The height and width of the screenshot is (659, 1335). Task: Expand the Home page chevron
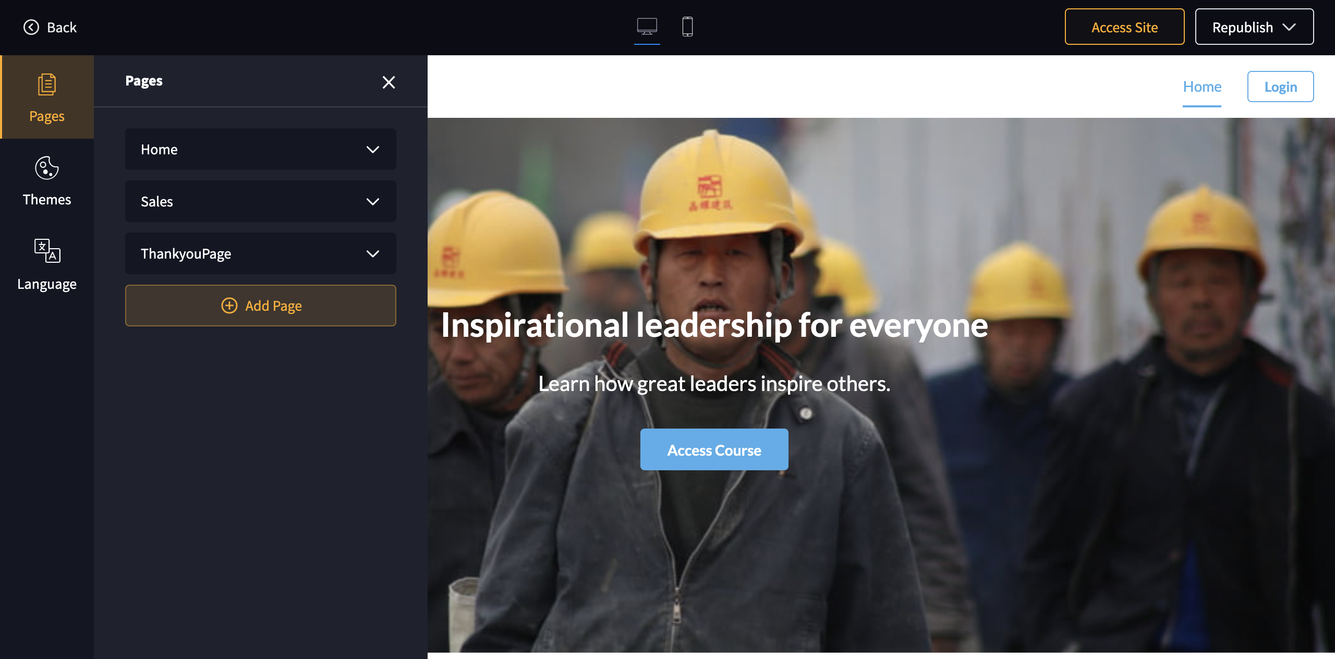pos(372,150)
